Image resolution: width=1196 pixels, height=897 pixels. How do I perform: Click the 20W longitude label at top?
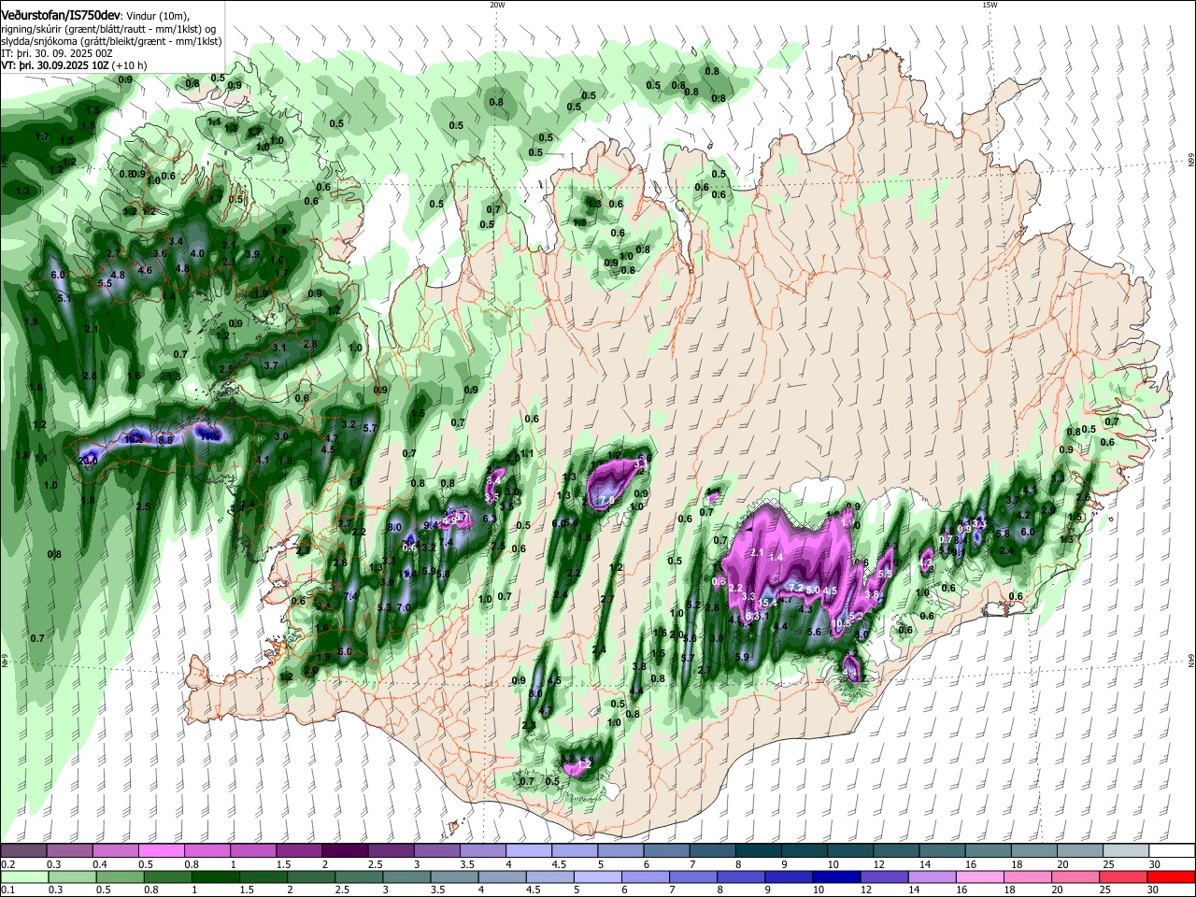pyautogui.click(x=496, y=4)
